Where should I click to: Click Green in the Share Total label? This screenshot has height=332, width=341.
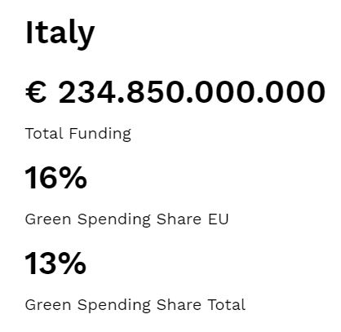tap(48, 305)
